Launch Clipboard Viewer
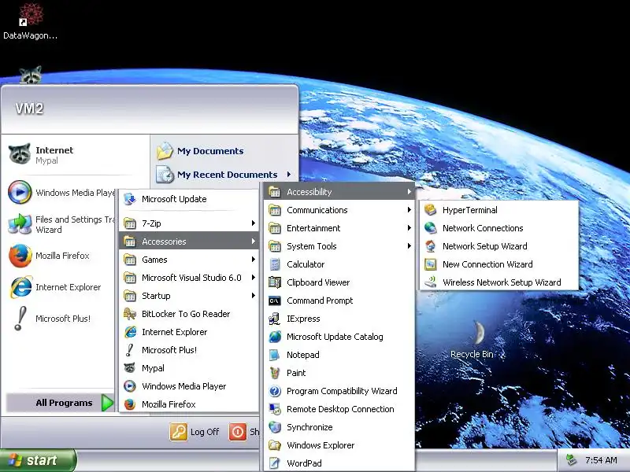This screenshot has width=630, height=472. pyautogui.click(x=339, y=282)
